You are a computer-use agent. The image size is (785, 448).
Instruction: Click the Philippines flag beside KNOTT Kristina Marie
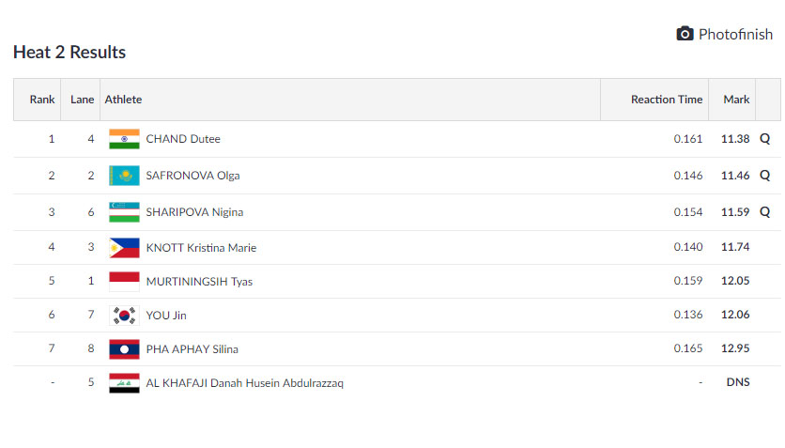click(x=124, y=248)
